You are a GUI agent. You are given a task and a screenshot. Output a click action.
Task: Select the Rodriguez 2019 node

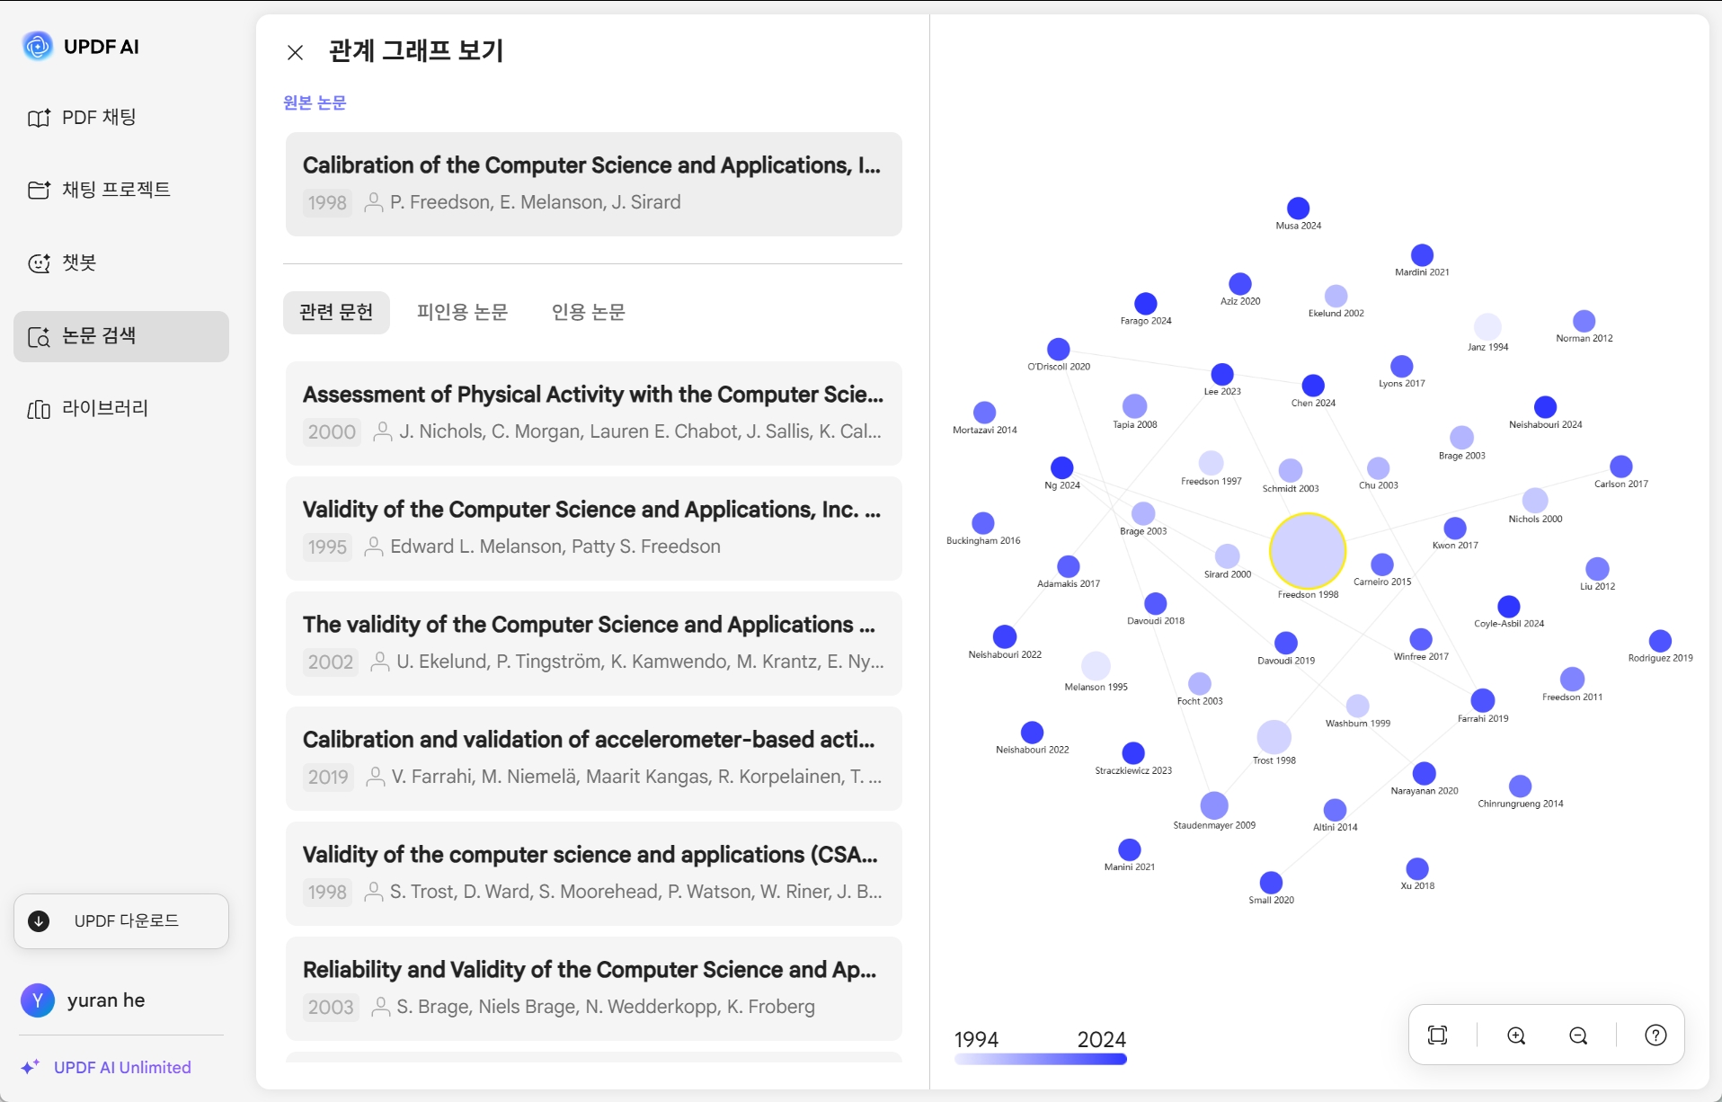click(1660, 641)
